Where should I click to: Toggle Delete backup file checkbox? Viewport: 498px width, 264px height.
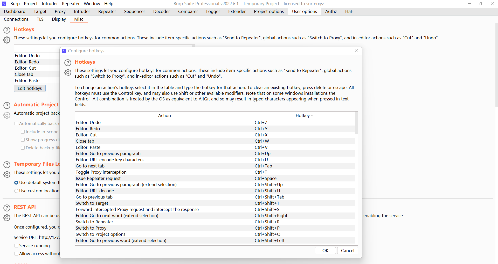pyautogui.click(x=23, y=148)
